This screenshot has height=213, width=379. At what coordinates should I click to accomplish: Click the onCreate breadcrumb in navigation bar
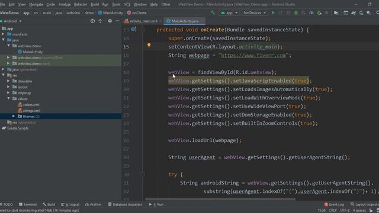(137, 13)
